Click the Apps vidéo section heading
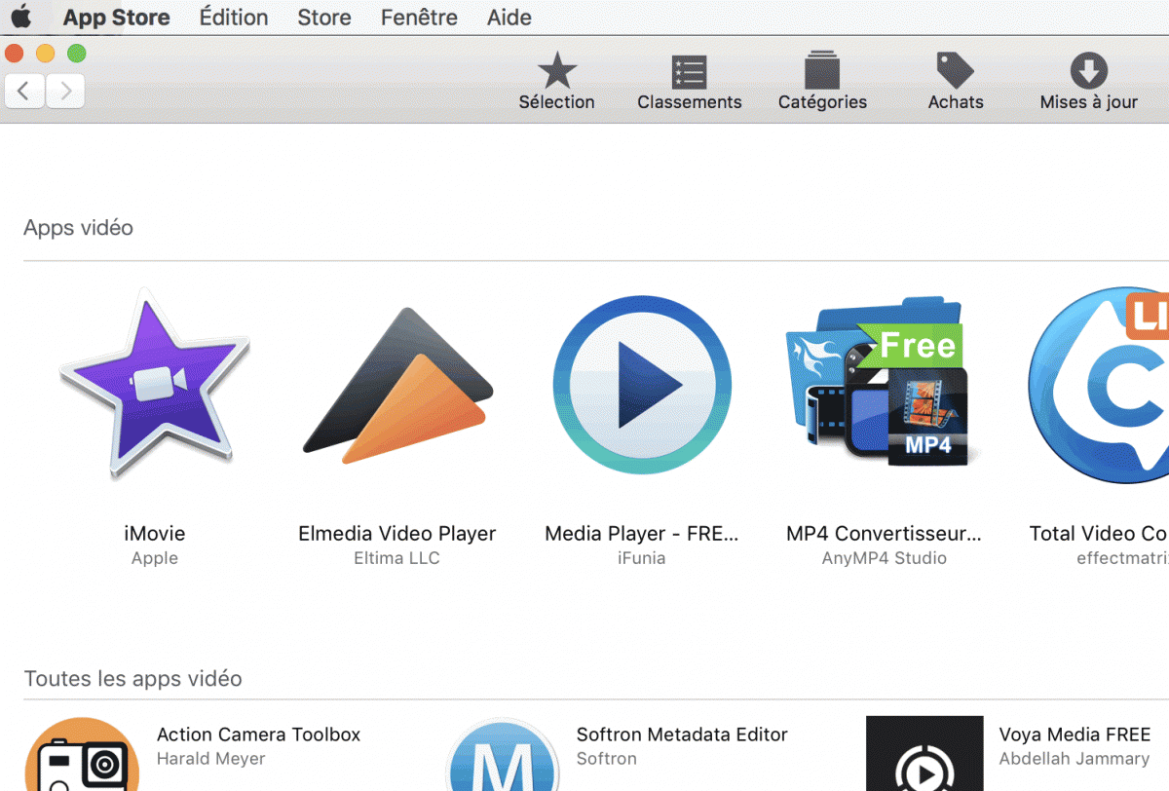1169x791 pixels. pyautogui.click(x=79, y=228)
